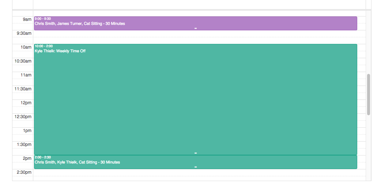Image resolution: width=381 pixels, height=184 pixels.
Task: Open the 2:00 - 2:30 Chris Smith, Kyle Thielk appointment
Action: click(x=195, y=162)
